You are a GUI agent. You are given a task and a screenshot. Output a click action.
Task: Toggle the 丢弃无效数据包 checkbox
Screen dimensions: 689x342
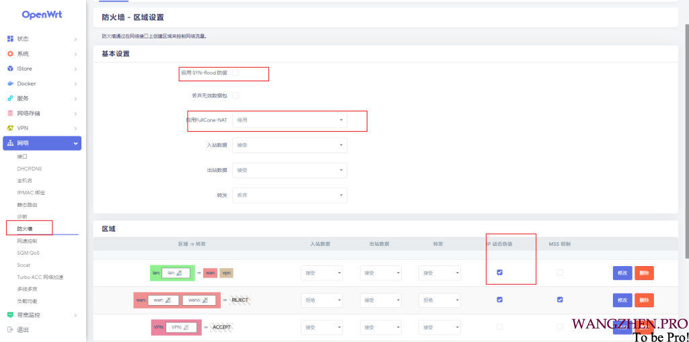pos(235,96)
